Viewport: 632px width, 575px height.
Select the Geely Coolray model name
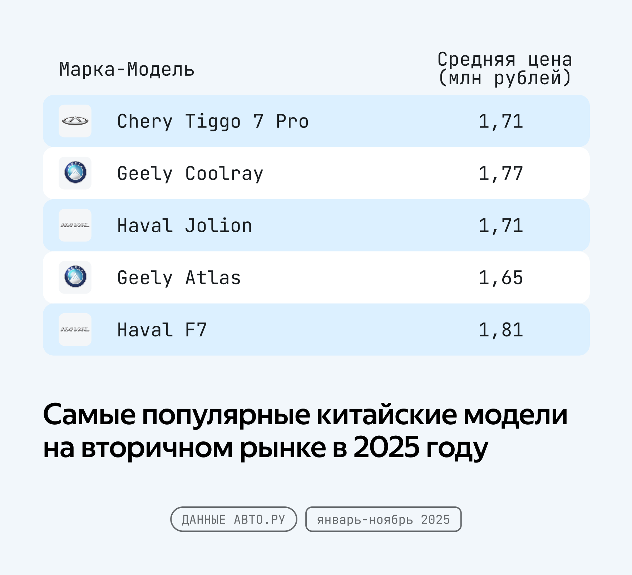pos(190,174)
